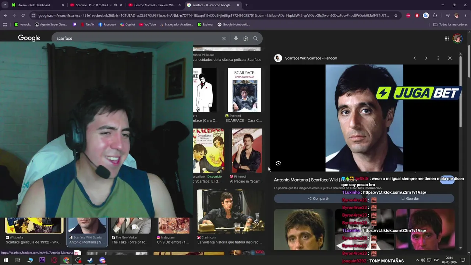Share the Antonio Montana image
This screenshot has width=471, height=265.
tap(318, 198)
